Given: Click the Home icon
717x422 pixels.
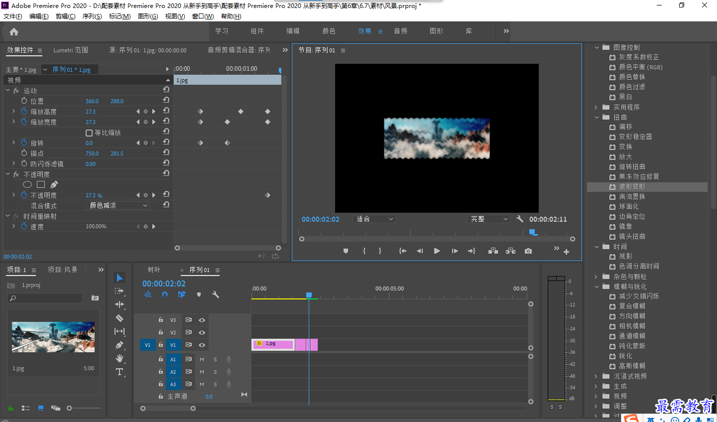Looking at the screenshot, I should 14,31.
